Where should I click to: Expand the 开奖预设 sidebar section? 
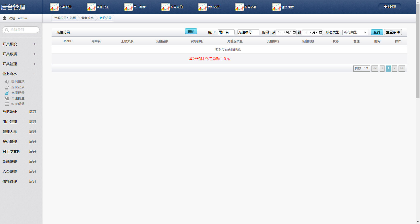tap(34, 44)
